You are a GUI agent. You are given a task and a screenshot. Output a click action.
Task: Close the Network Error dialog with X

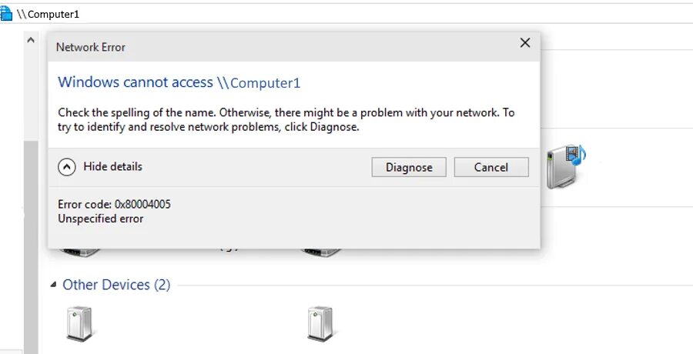point(524,43)
